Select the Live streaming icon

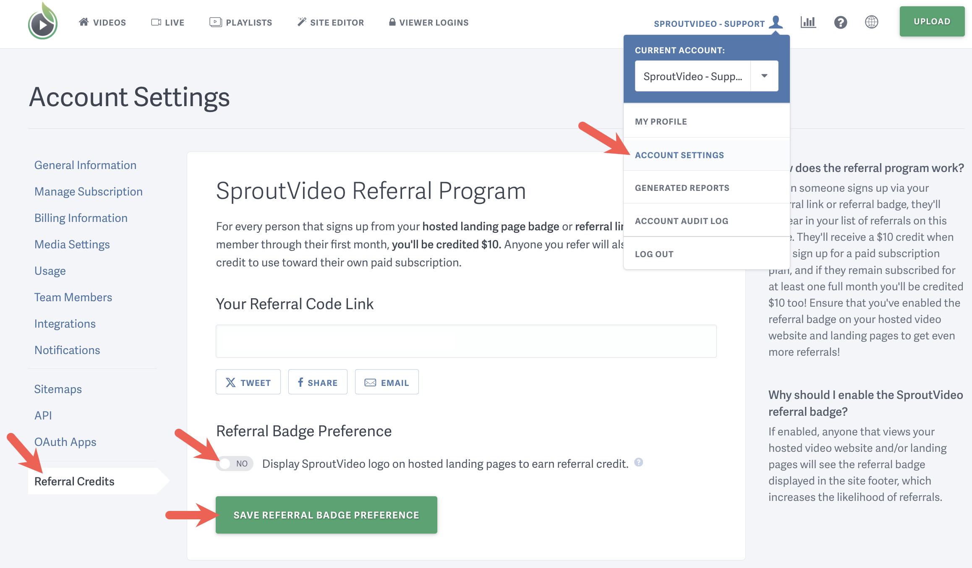156,22
